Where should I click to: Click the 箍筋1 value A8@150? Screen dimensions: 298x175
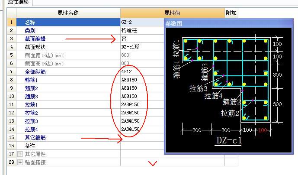click(x=129, y=80)
